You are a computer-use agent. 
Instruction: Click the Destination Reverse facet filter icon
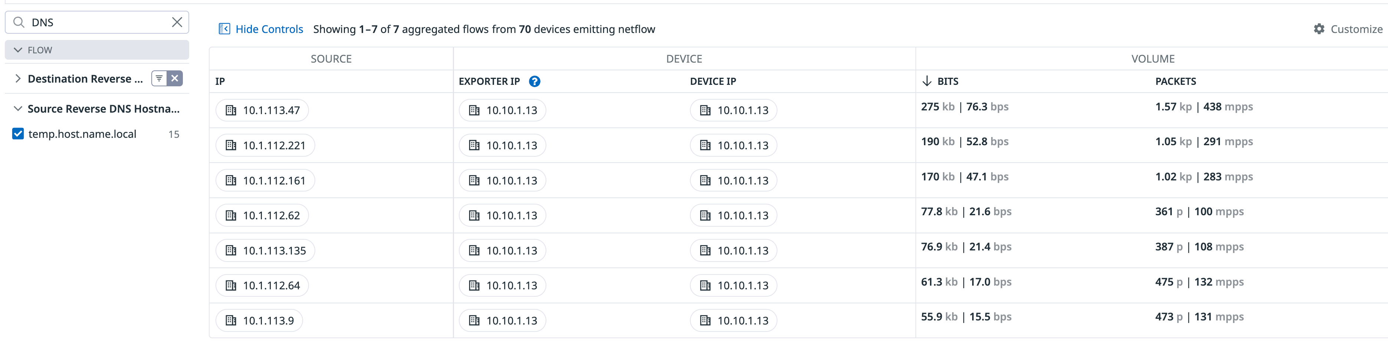pyautogui.click(x=159, y=79)
